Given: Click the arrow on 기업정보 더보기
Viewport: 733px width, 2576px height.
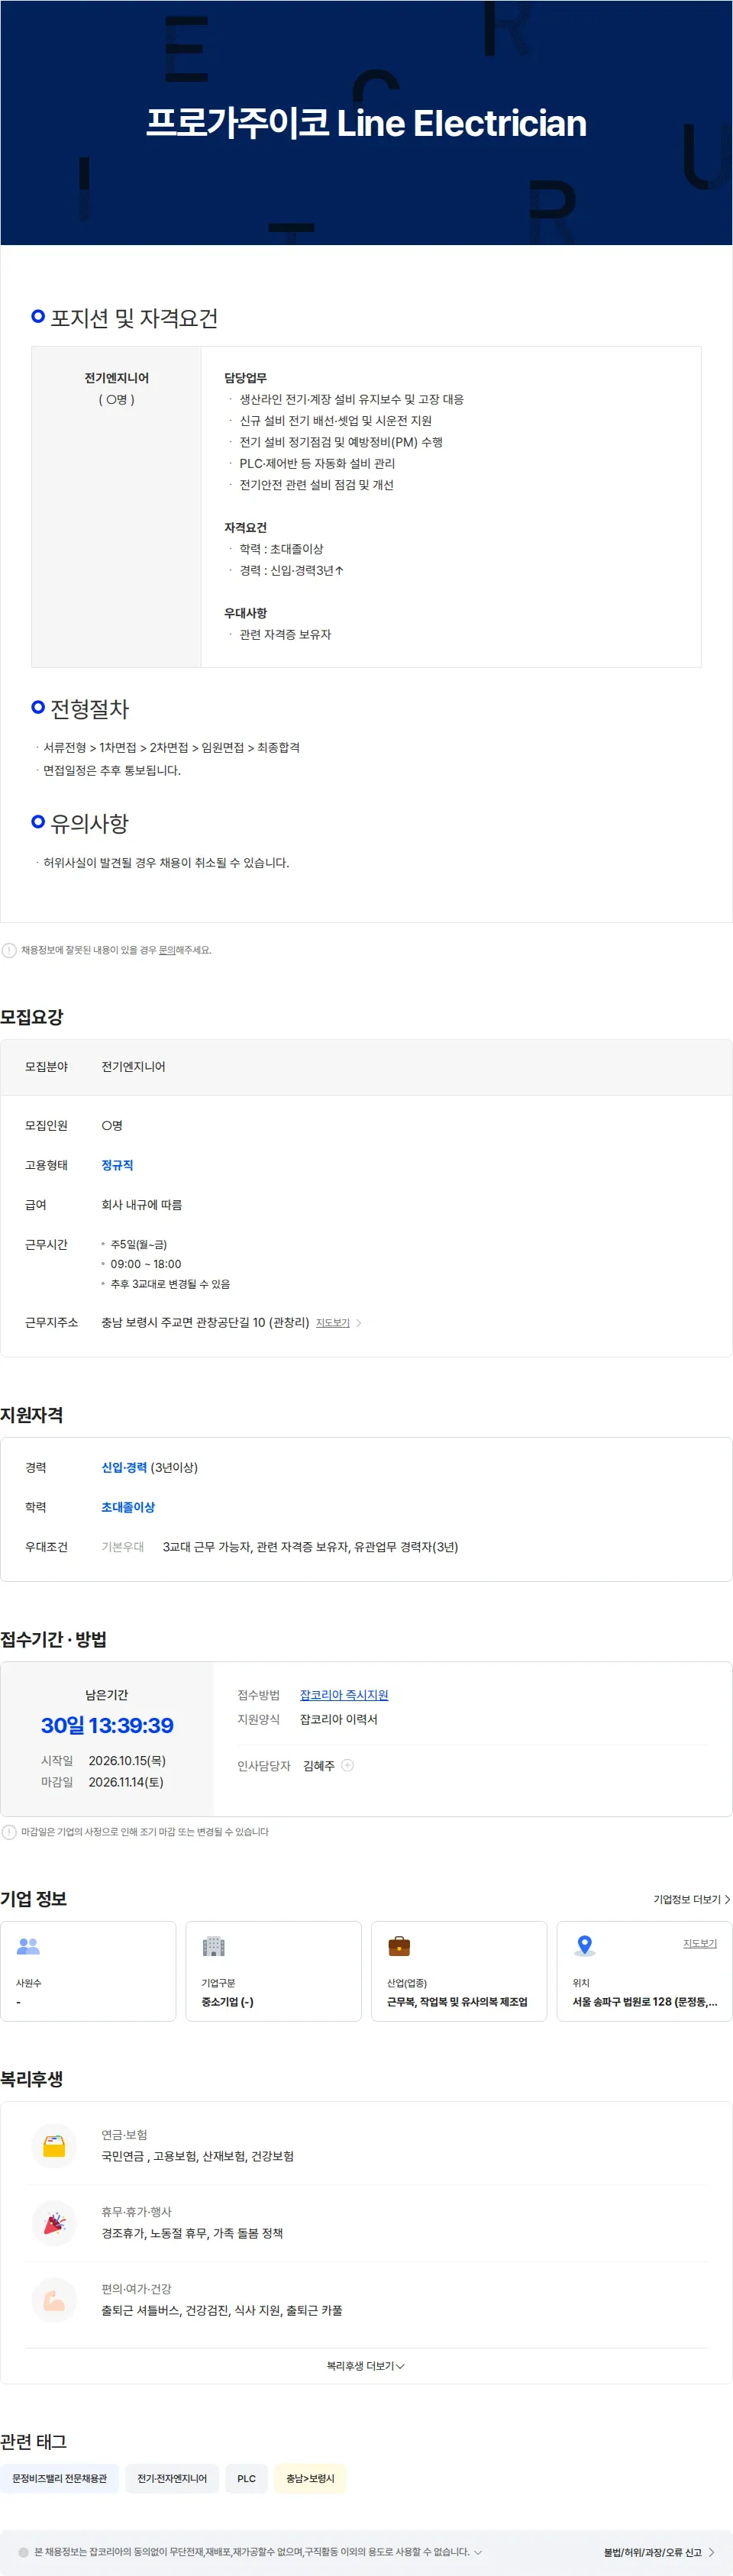Looking at the screenshot, I should click(x=727, y=1899).
